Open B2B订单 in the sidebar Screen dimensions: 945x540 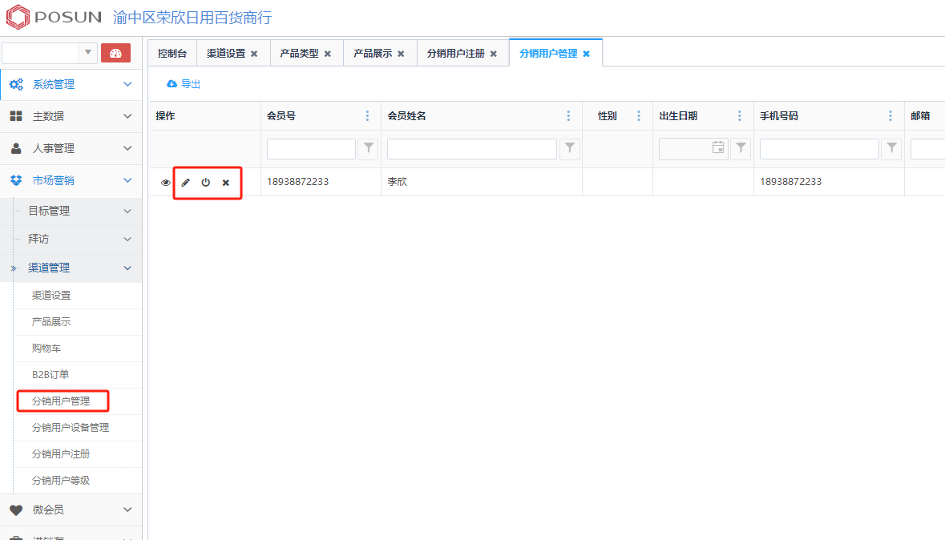coord(50,375)
